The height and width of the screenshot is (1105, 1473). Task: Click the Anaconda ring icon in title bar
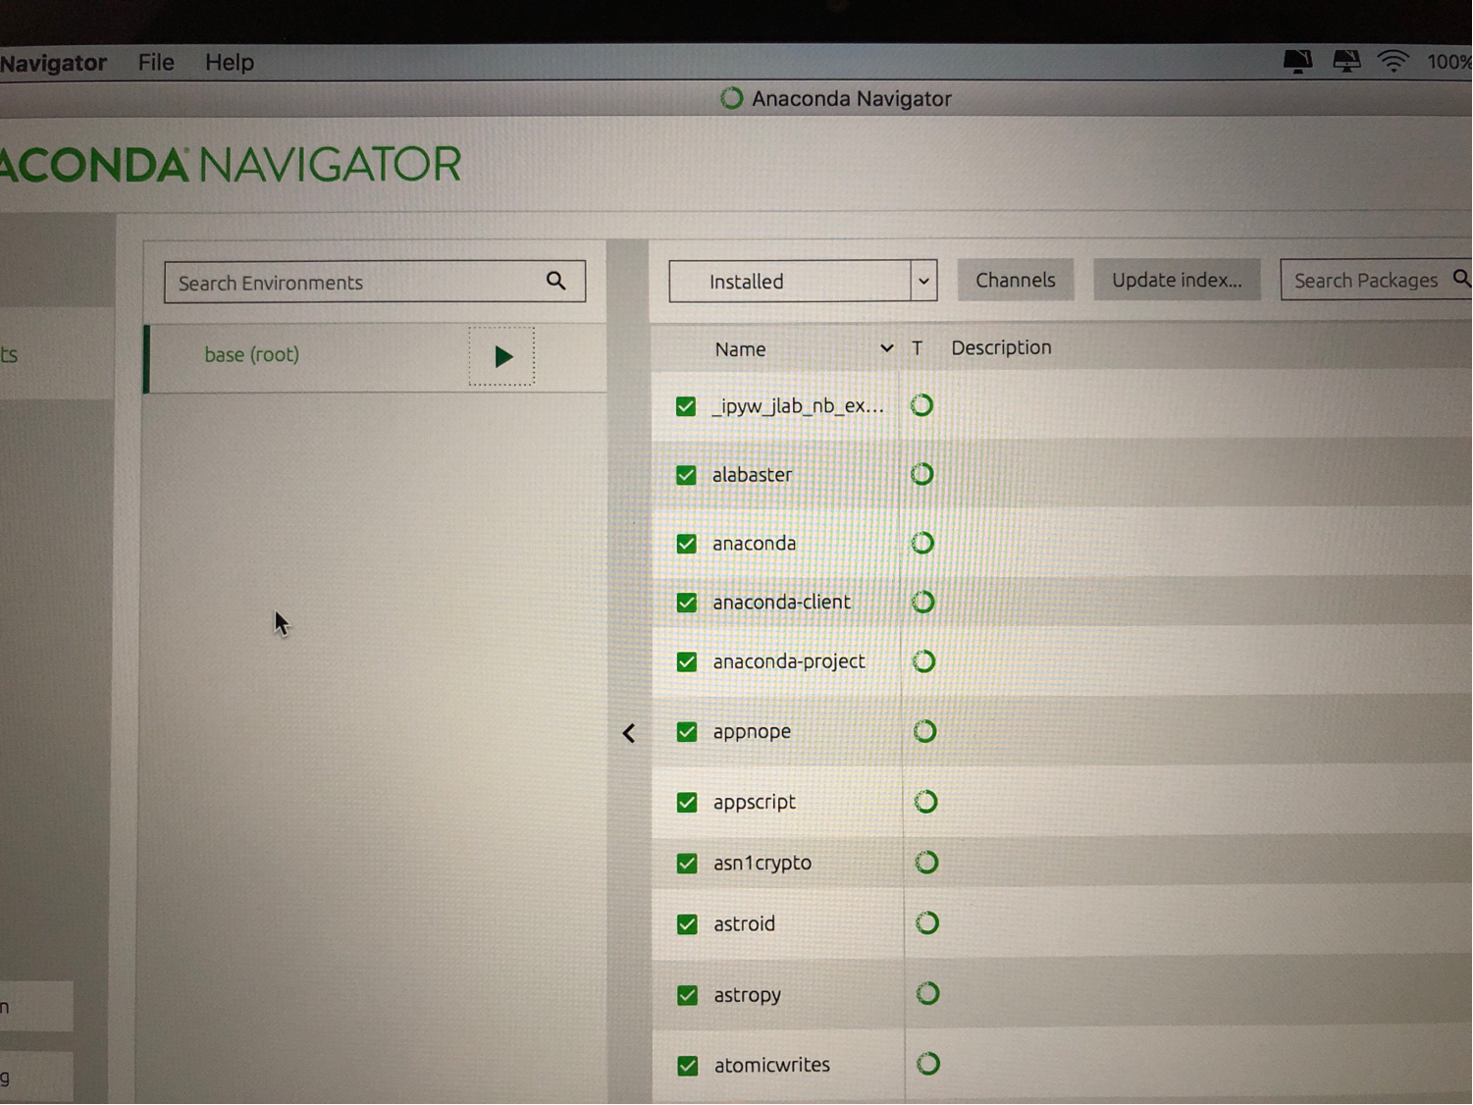[731, 98]
